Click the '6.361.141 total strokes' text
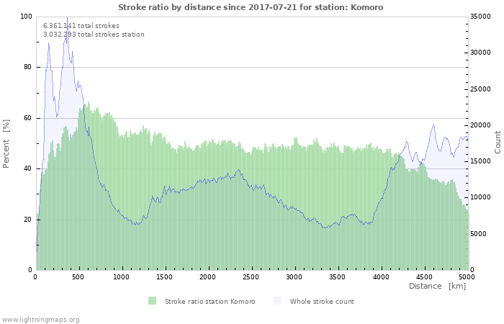The height and width of the screenshot is (324, 504). pos(81,25)
